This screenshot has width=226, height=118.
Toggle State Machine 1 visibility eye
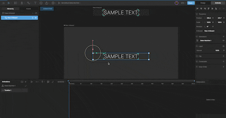tap(223, 40)
